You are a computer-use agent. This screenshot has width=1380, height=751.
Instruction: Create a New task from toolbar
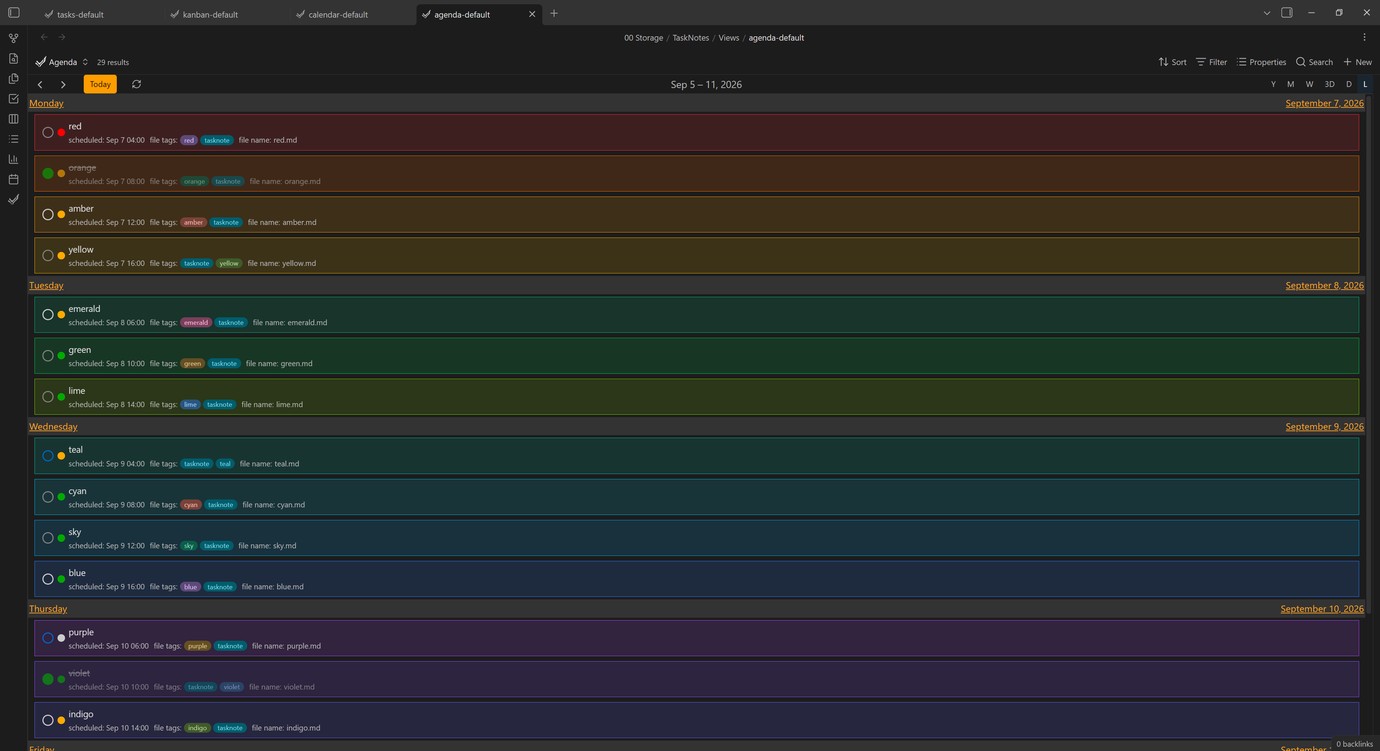(x=1357, y=62)
